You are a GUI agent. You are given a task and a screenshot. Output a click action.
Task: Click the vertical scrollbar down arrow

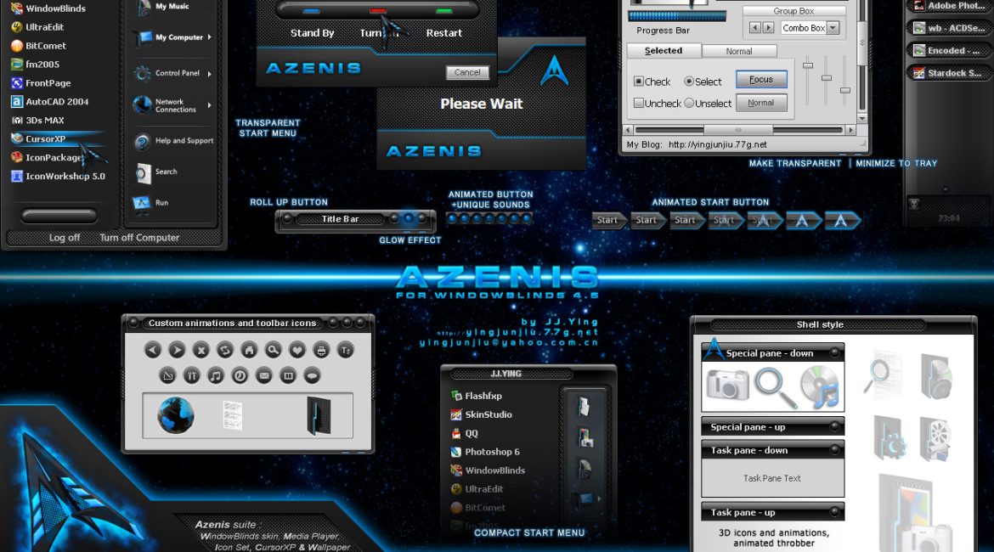862,119
